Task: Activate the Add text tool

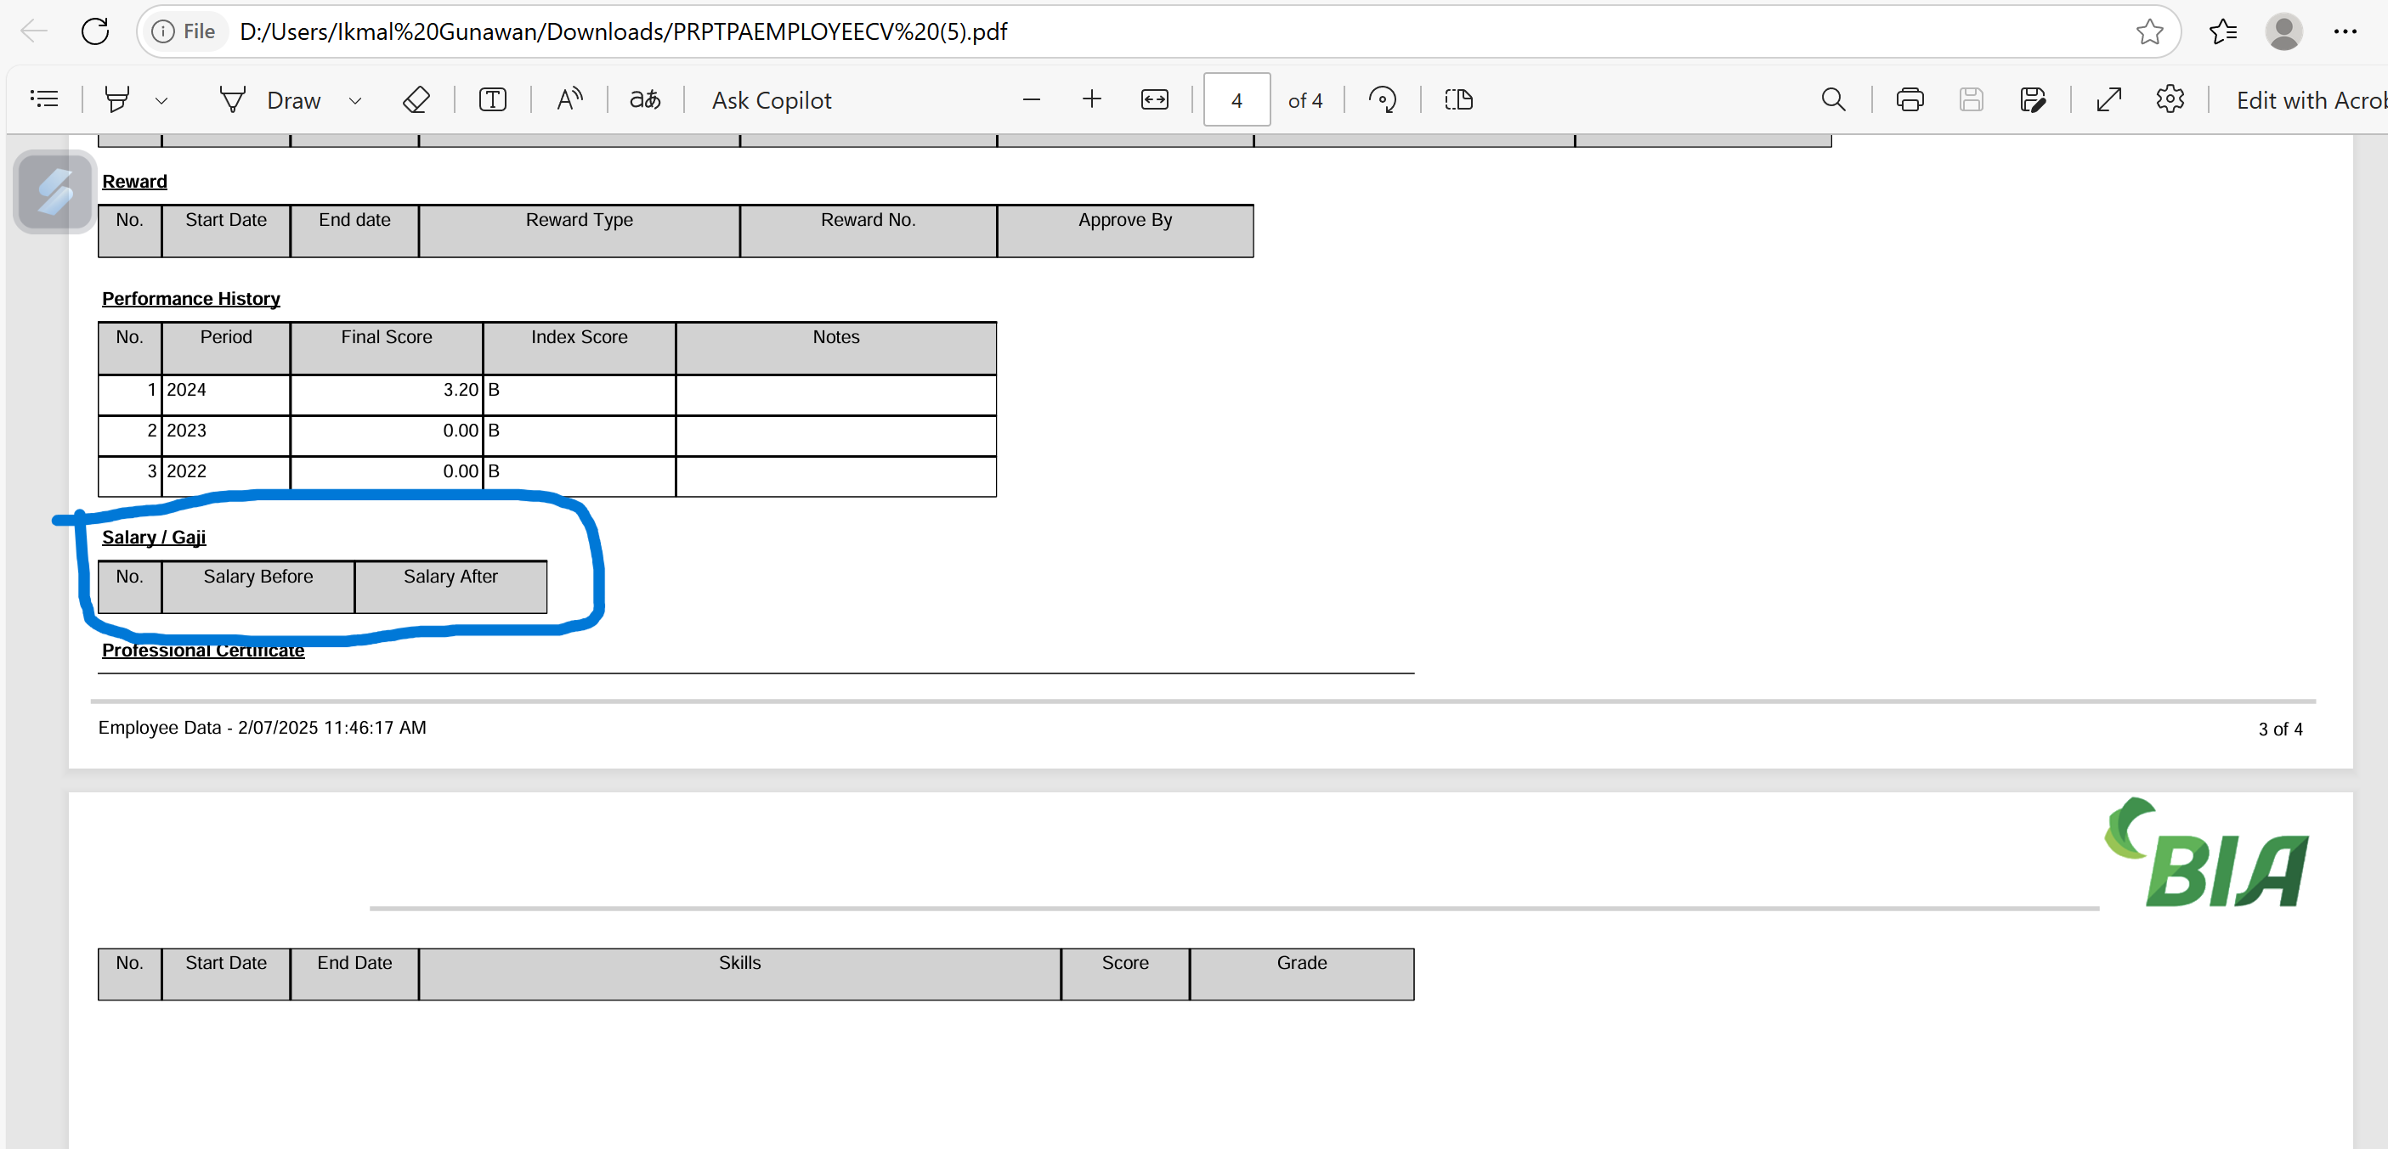Action: tap(492, 99)
